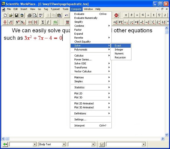The height and width of the screenshot is (149, 170).
Task: Open the uppercase Greek Phi-Psi symbol panel
Action: tap(121, 22)
